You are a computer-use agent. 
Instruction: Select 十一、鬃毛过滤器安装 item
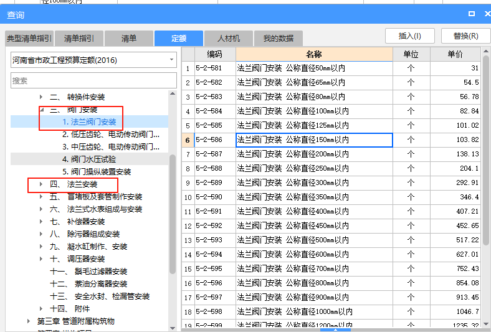(x=88, y=272)
